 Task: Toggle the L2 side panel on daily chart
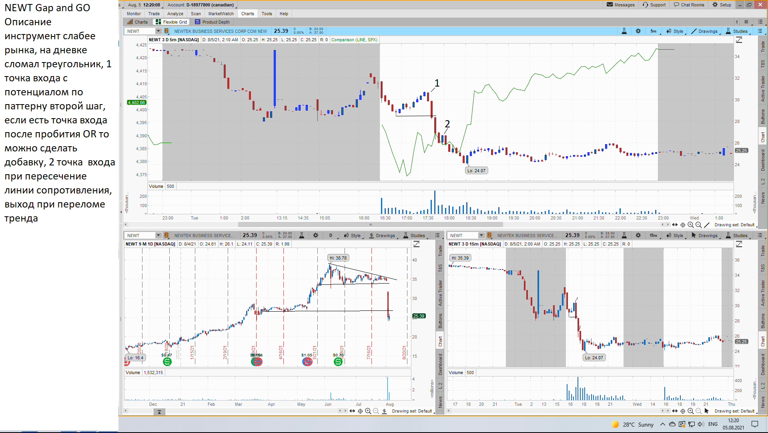(x=440, y=385)
